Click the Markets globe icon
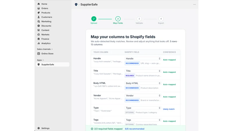233x131 pixels. pos(39,34)
